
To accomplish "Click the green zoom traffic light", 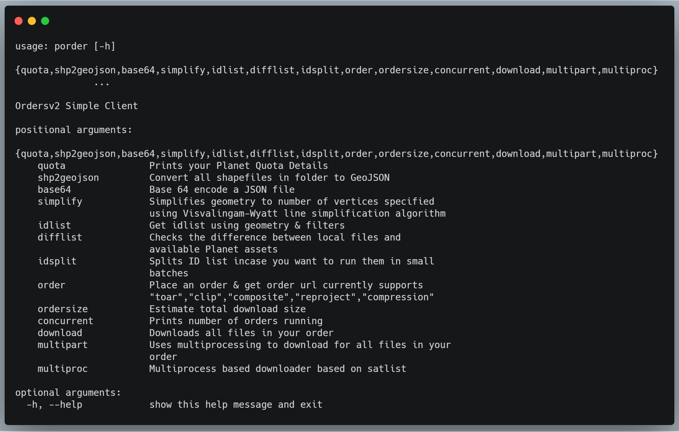I will 45,21.
